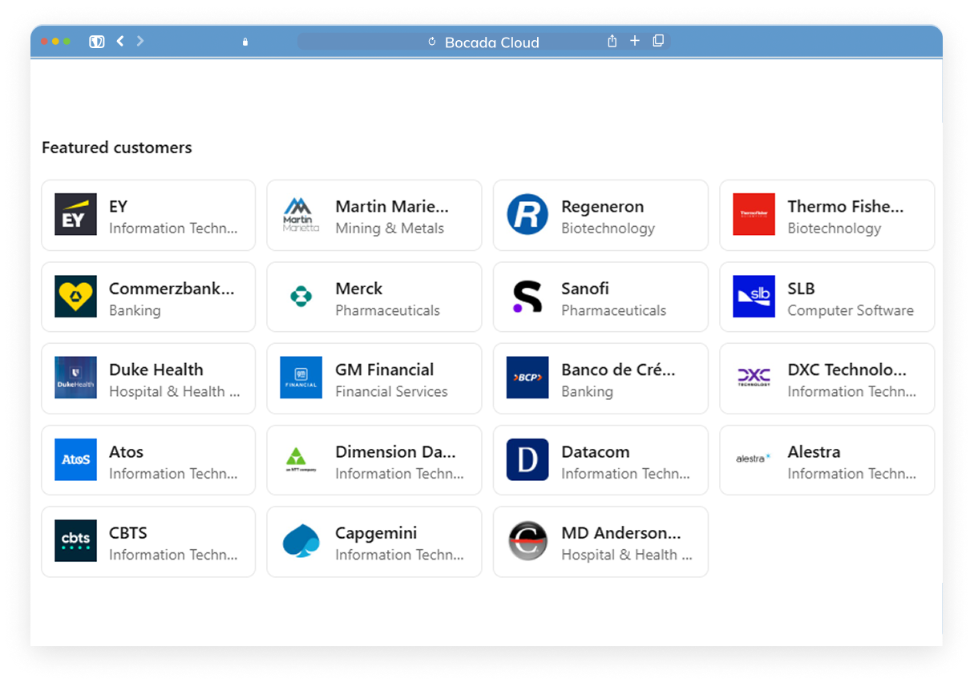Screen dimensions: 974x683
Task: Click the Regeneron circular R logo
Action: pyautogui.click(x=527, y=214)
